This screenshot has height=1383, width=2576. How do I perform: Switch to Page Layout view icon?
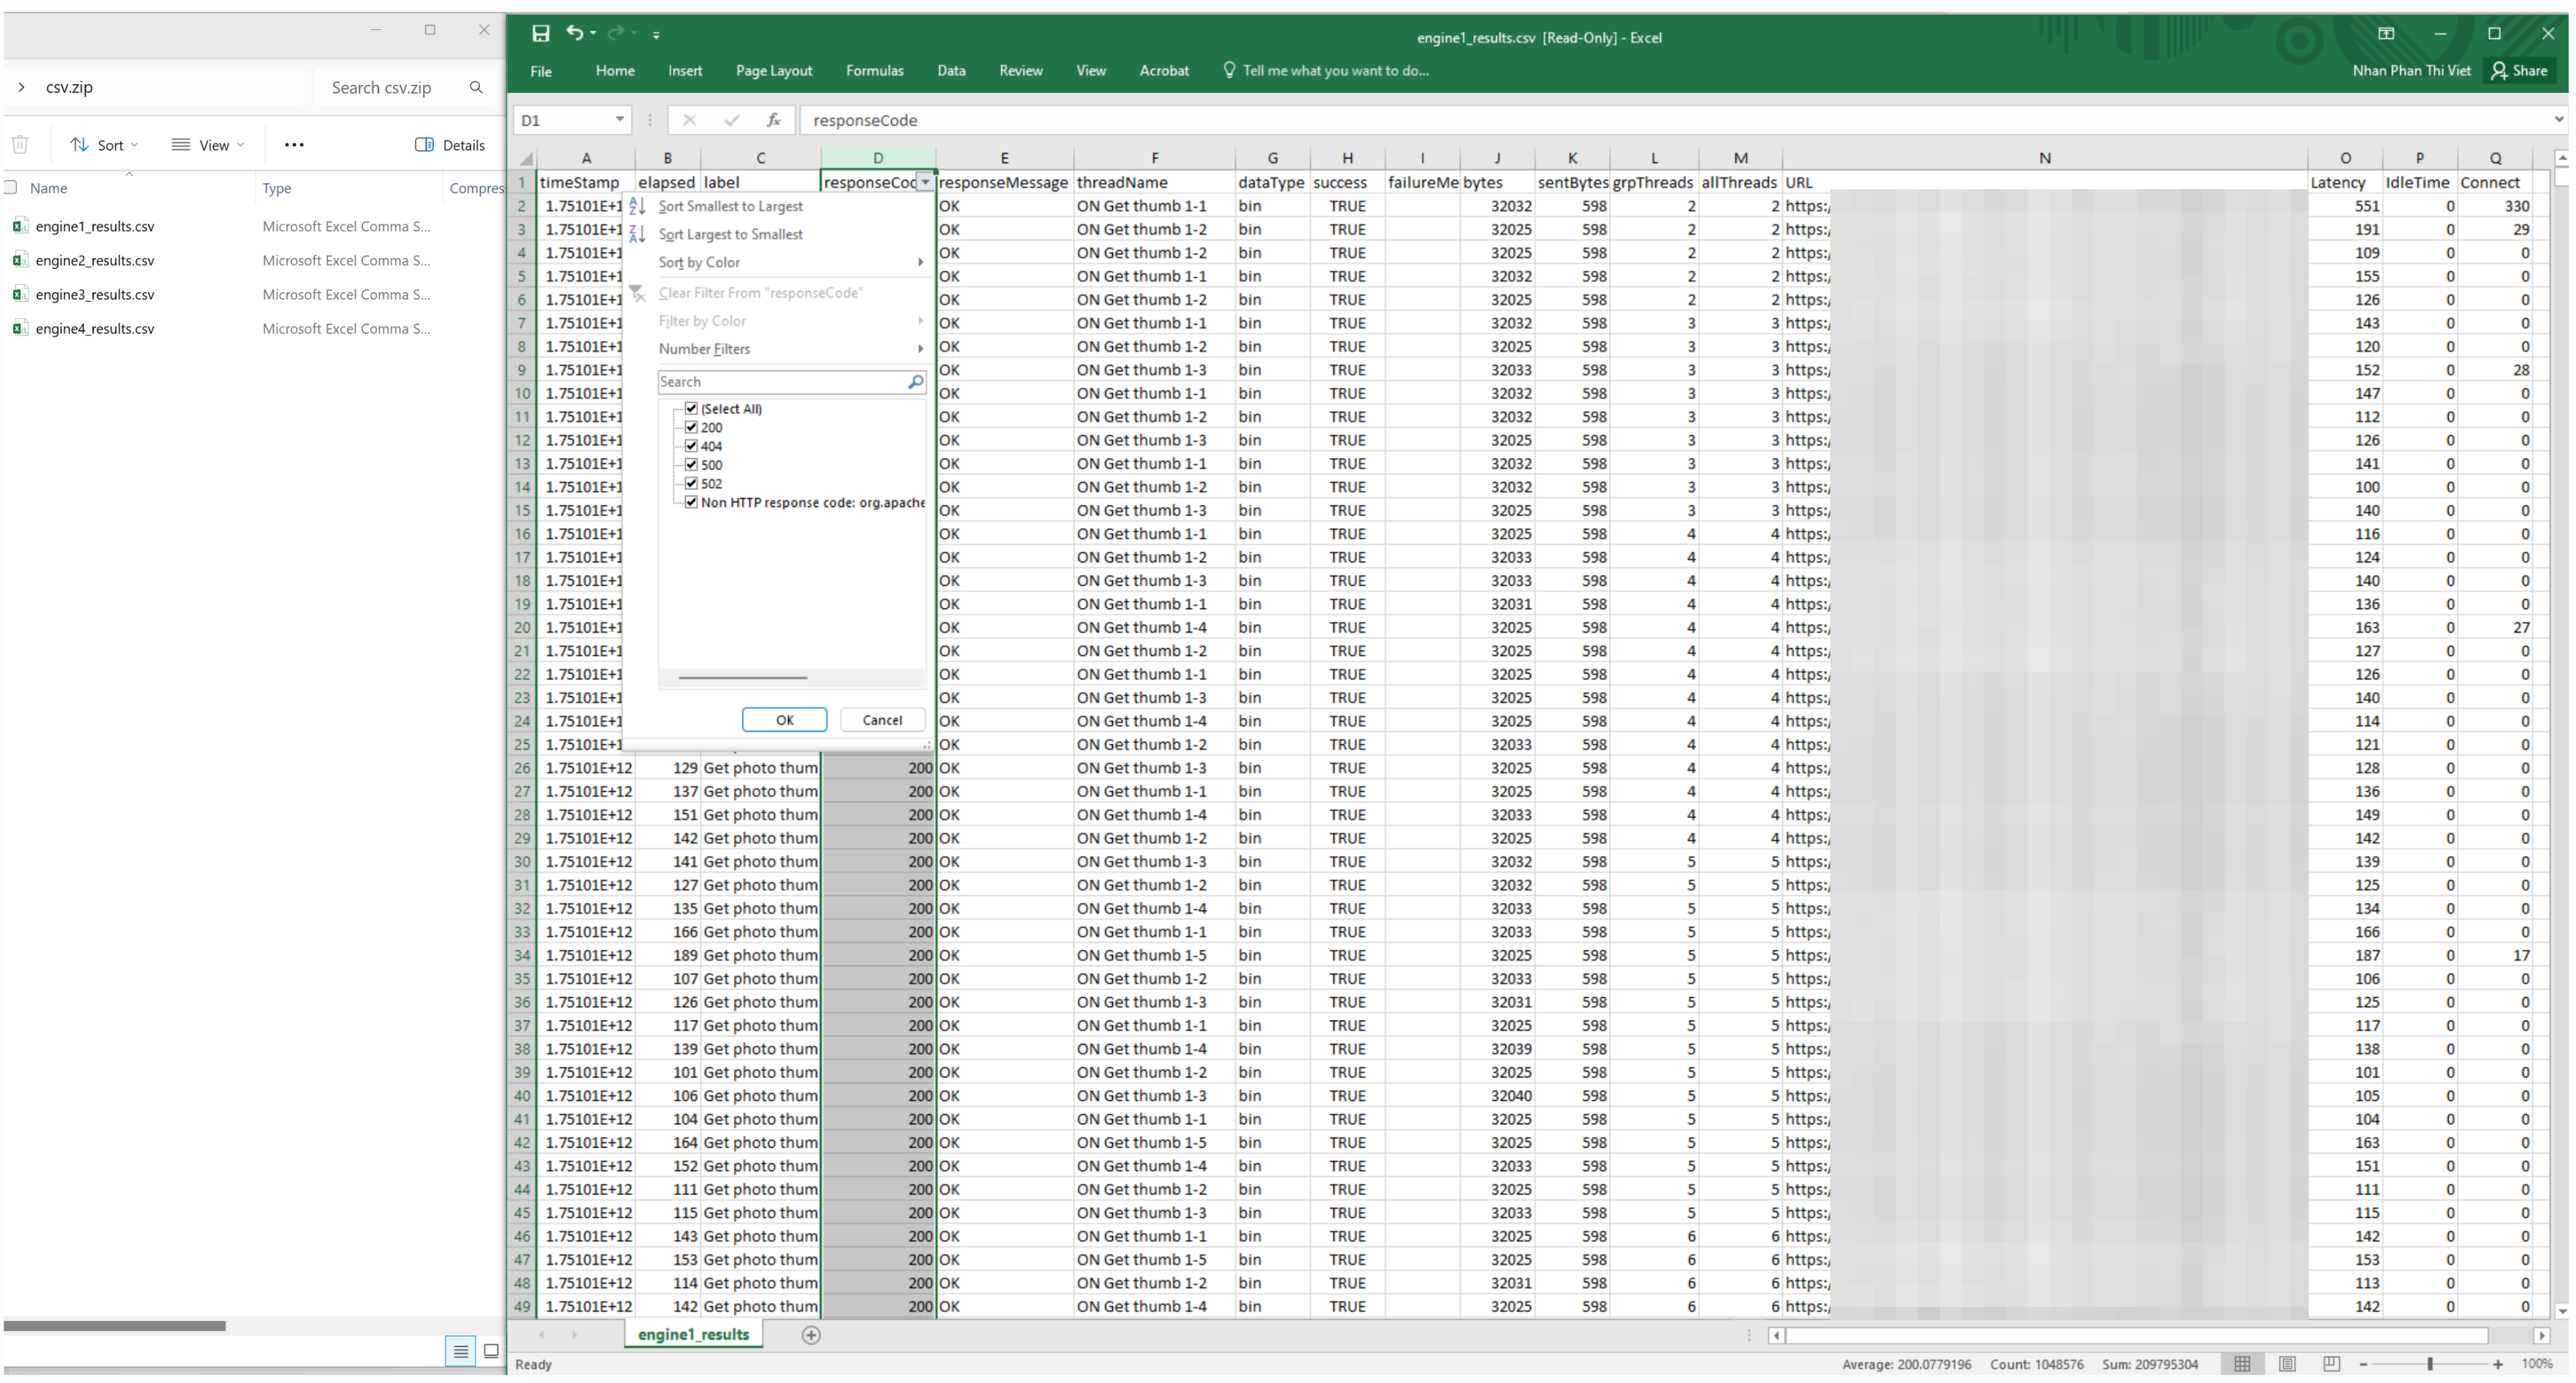pos(2287,1364)
